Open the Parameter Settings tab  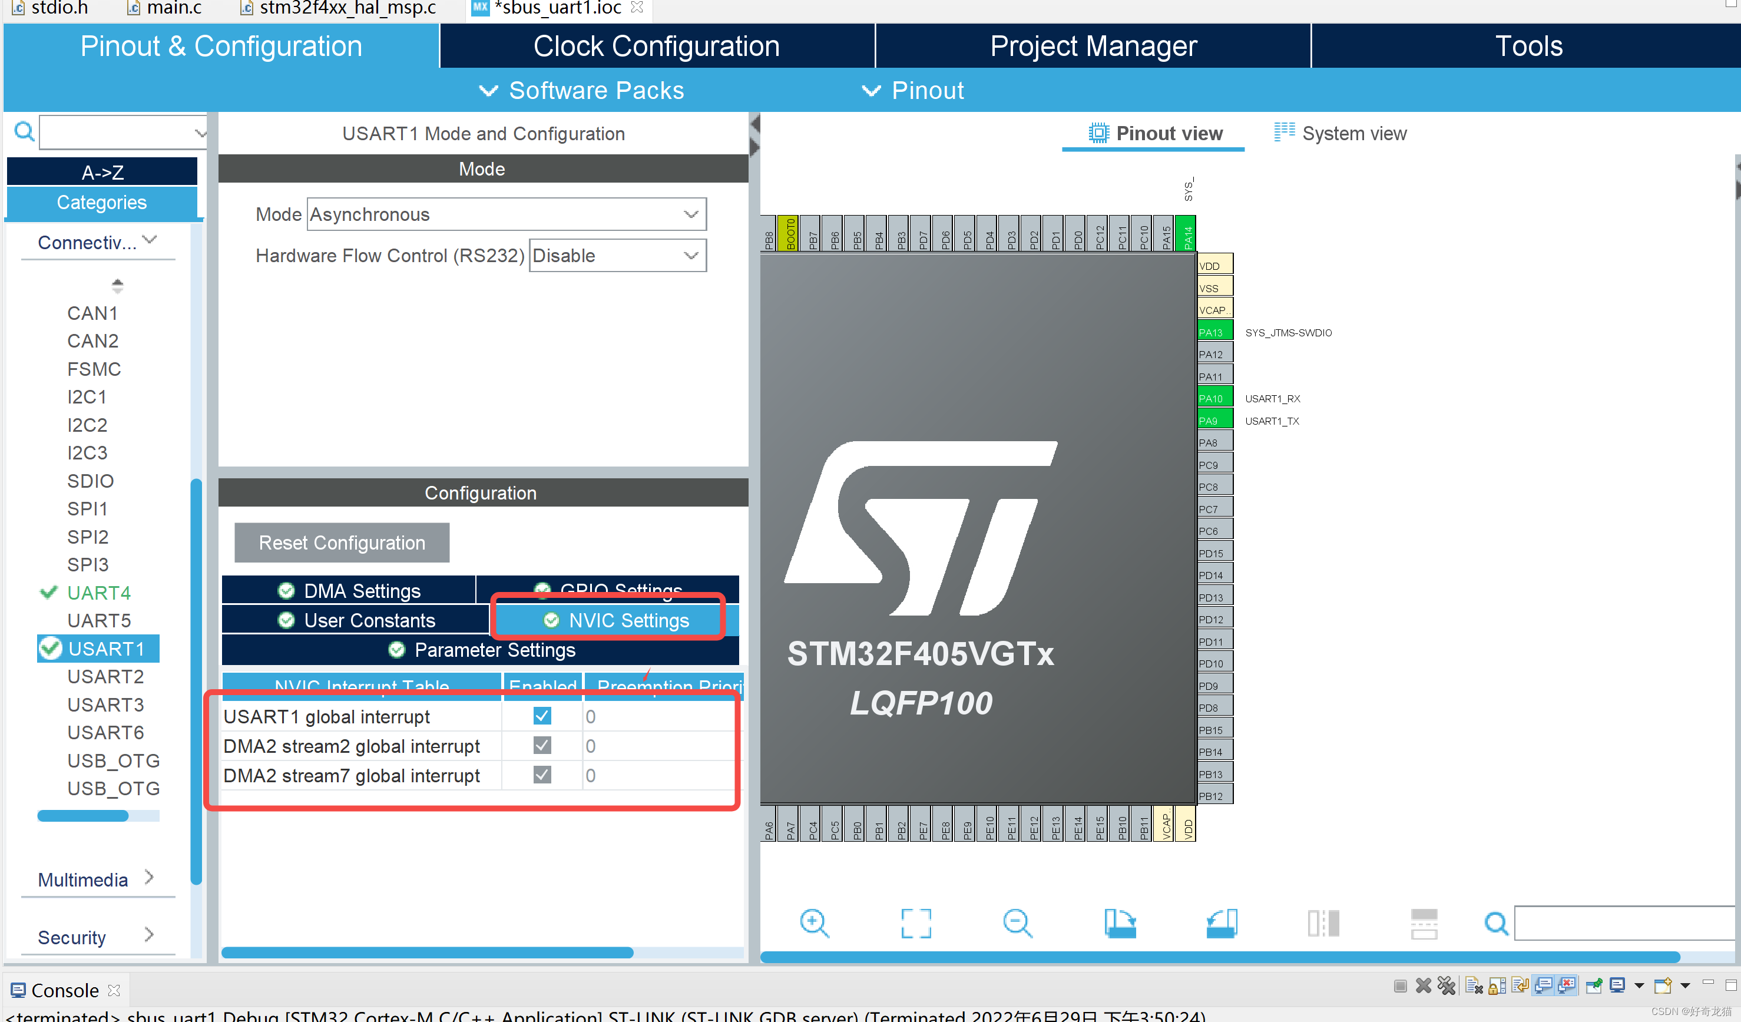tap(481, 650)
